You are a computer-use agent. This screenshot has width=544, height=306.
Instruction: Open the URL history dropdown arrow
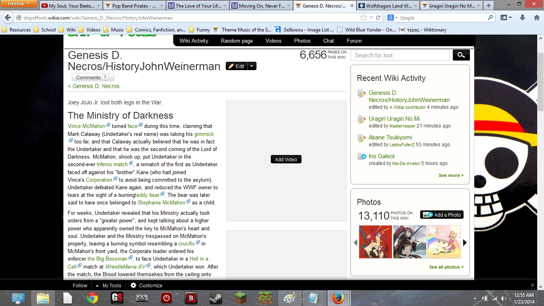371,18
